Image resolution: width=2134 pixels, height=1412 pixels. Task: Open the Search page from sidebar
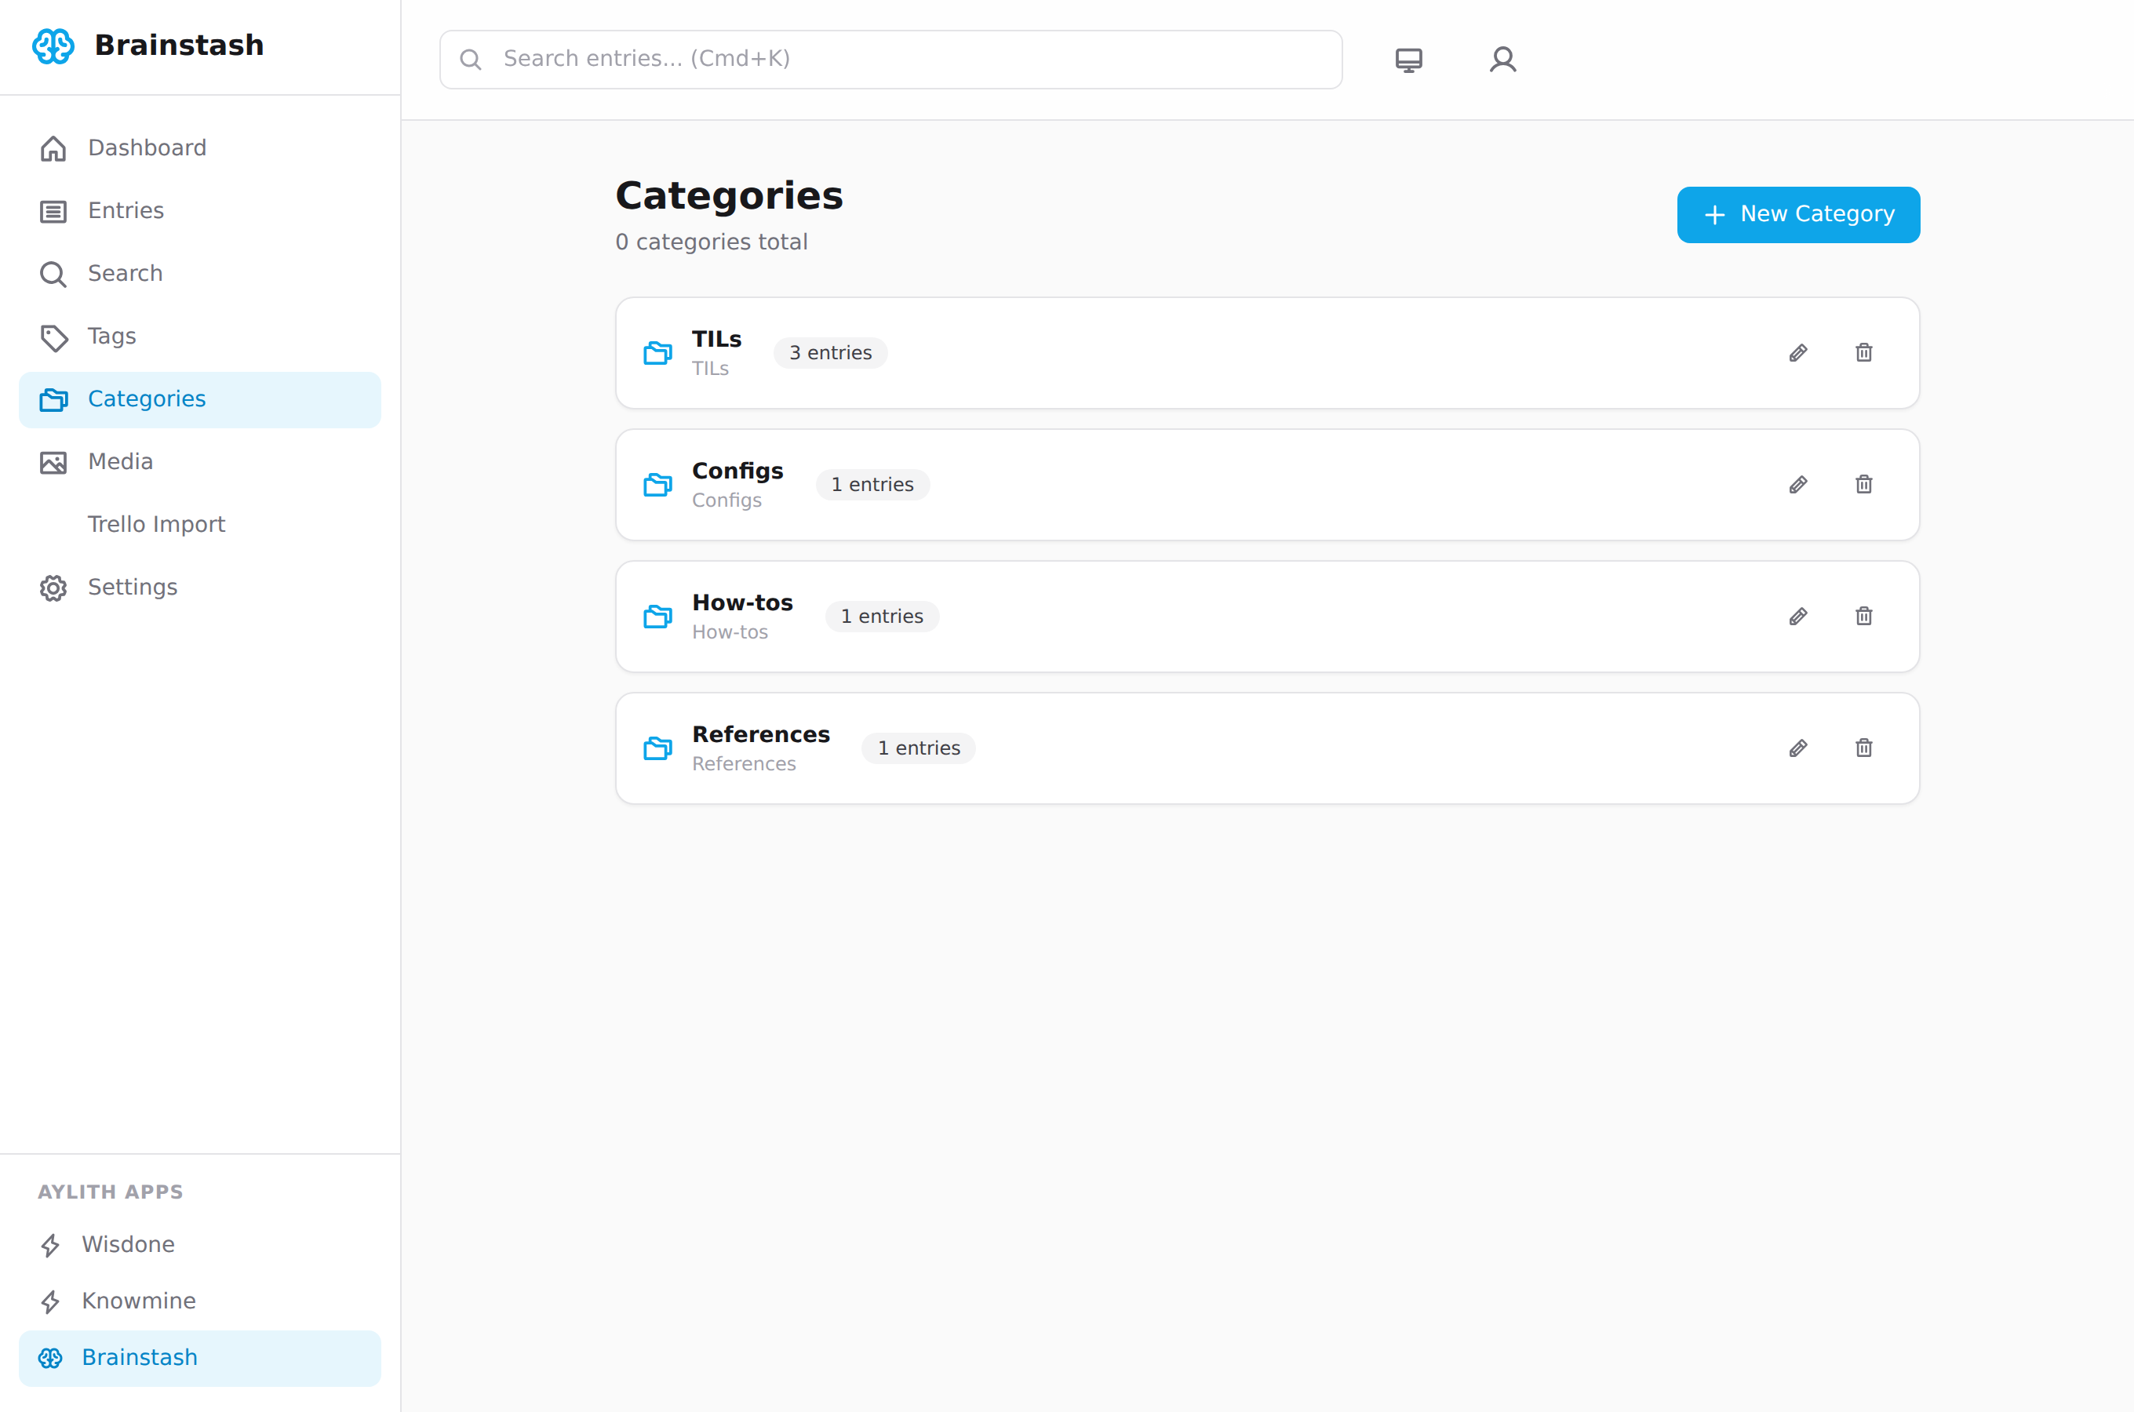200,274
